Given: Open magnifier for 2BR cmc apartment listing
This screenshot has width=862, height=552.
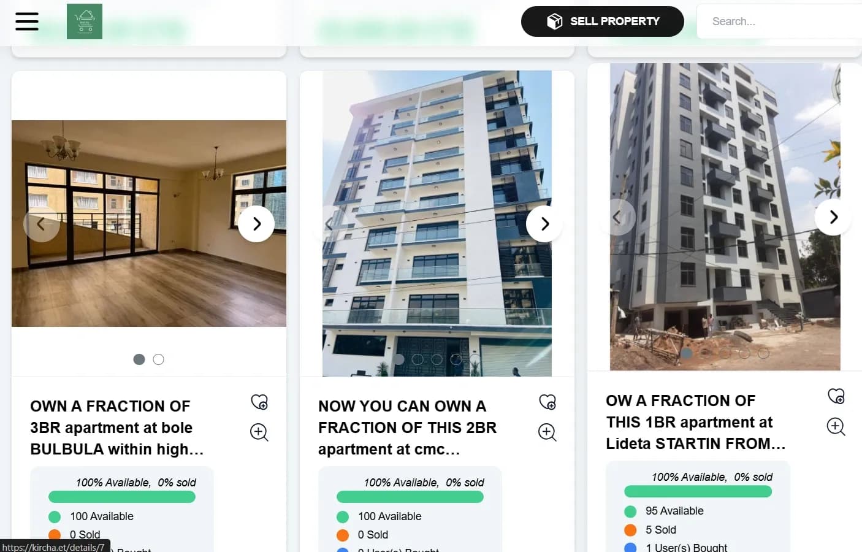Looking at the screenshot, I should (547, 432).
